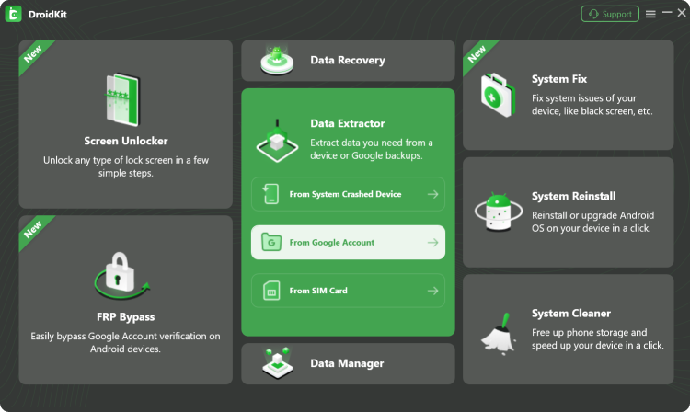Minimize the DroidKit window

[667, 14]
